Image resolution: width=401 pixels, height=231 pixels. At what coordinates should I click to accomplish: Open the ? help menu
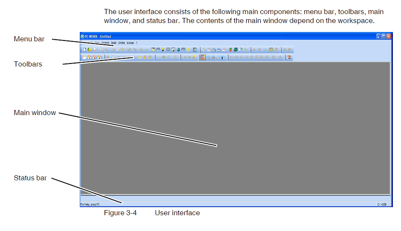[137, 43]
